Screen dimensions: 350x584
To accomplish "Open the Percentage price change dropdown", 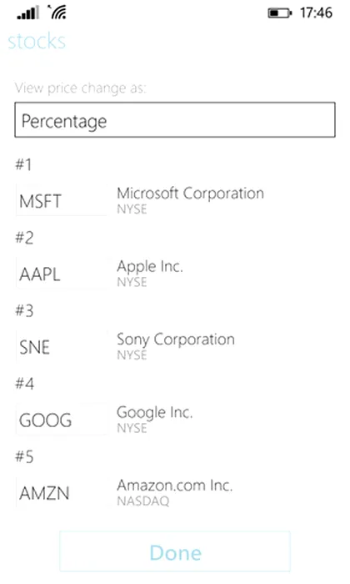I will pyautogui.click(x=175, y=120).
